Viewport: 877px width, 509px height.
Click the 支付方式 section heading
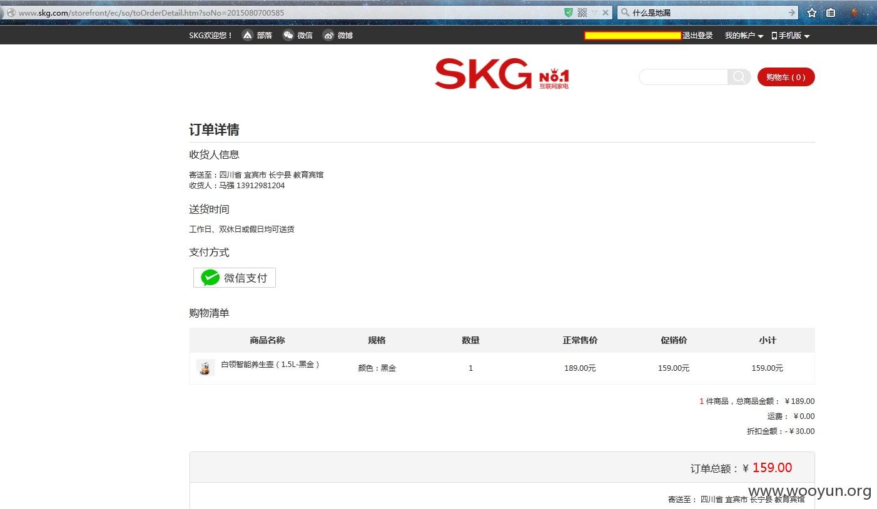coord(209,253)
